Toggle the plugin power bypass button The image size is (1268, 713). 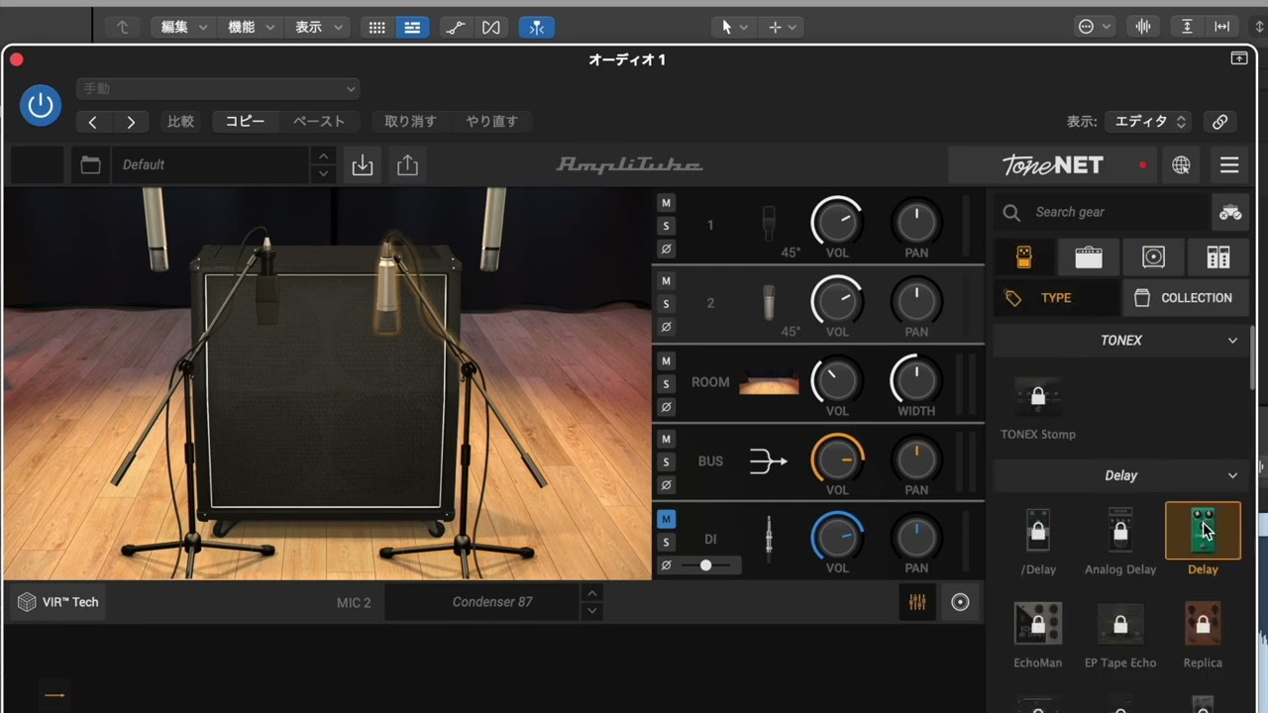[41, 105]
